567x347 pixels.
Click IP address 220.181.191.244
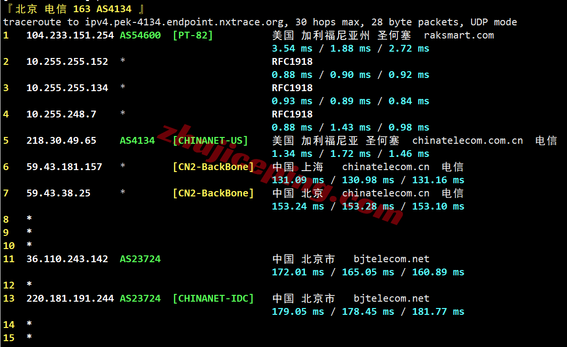click(70, 299)
